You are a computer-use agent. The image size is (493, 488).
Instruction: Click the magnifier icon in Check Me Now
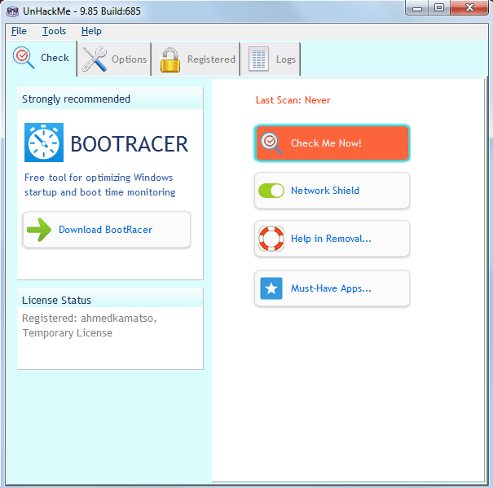point(271,143)
